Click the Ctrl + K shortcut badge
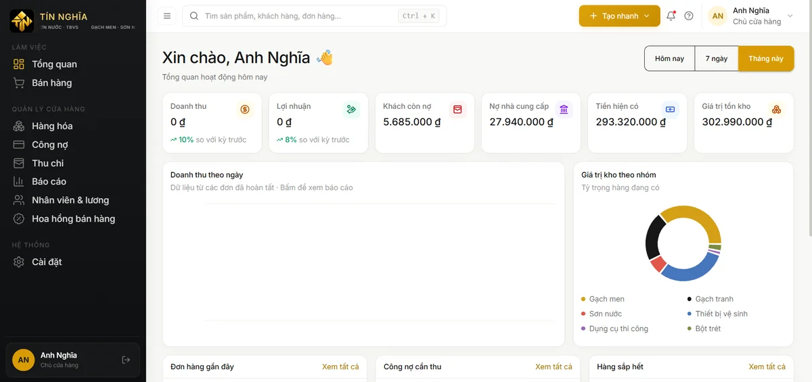This screenshot has height=382, width=812. (x=419, y=16)
